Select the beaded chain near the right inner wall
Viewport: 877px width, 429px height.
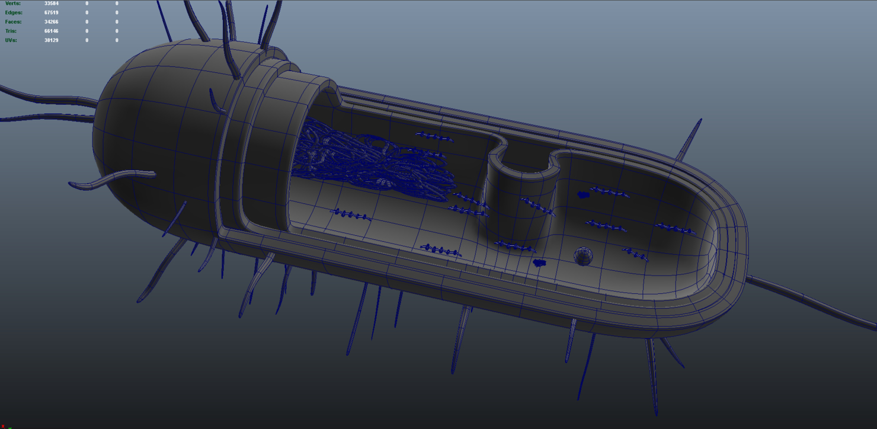(676, 229)
